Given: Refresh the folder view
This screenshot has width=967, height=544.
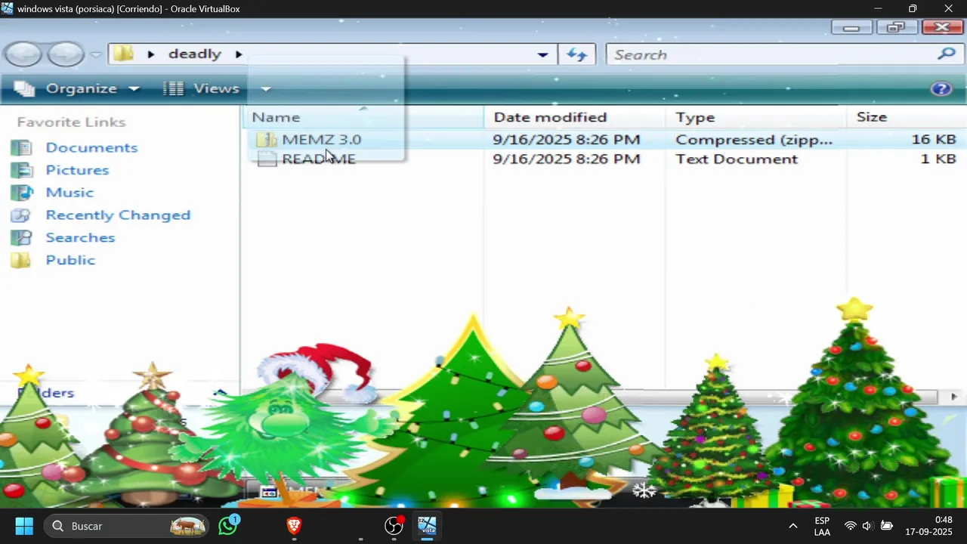Looking at the screenshot, I should pos(577,54).
